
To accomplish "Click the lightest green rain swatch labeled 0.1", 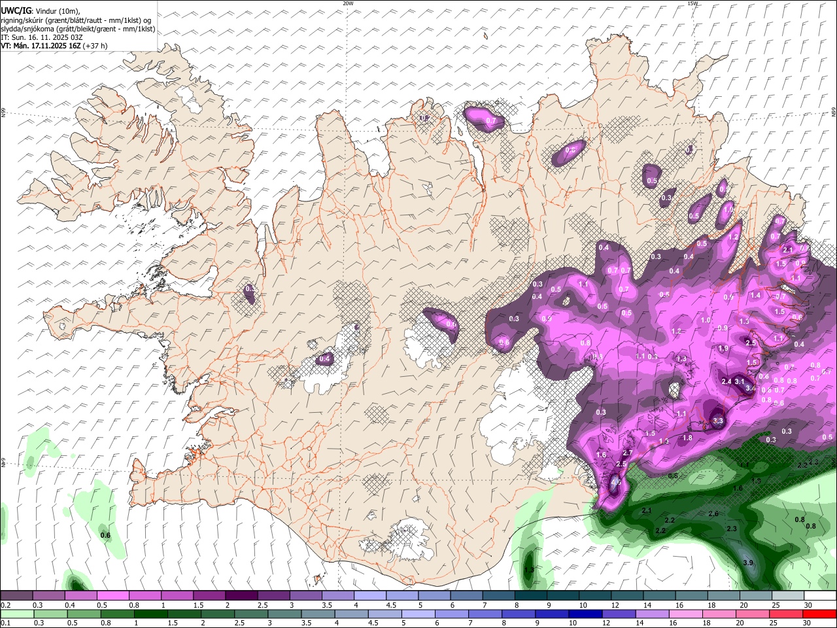I will 17,614.
